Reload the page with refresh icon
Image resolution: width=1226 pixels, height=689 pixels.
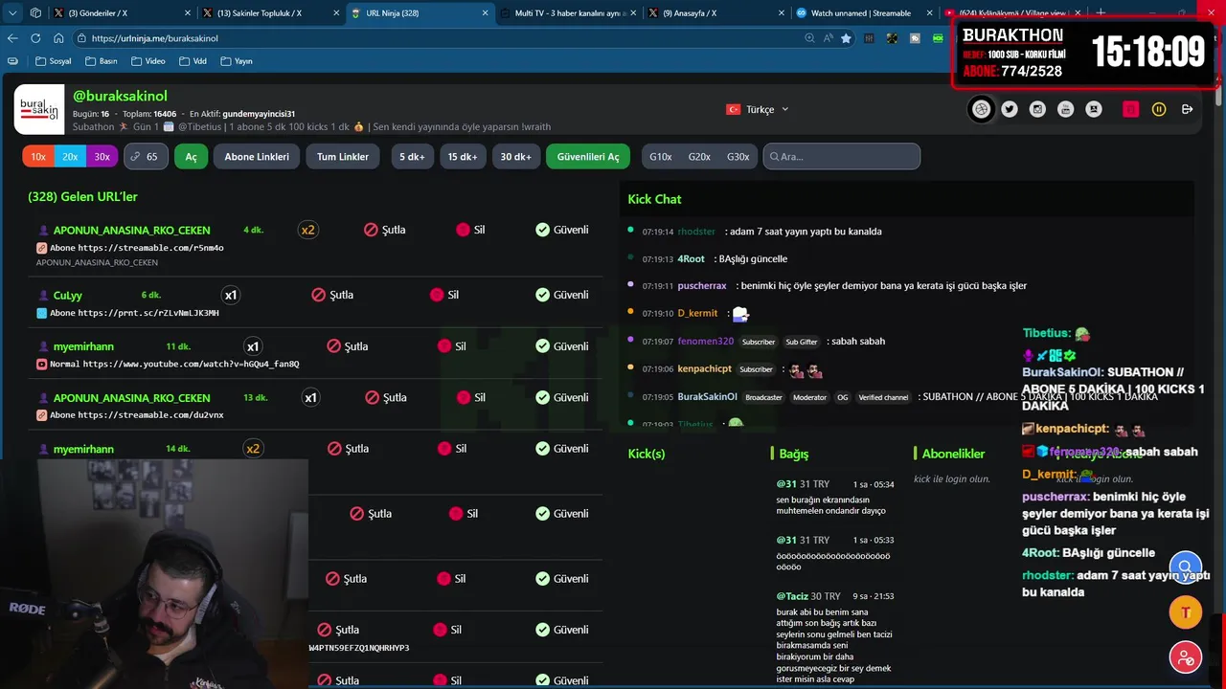pos(35,38)
